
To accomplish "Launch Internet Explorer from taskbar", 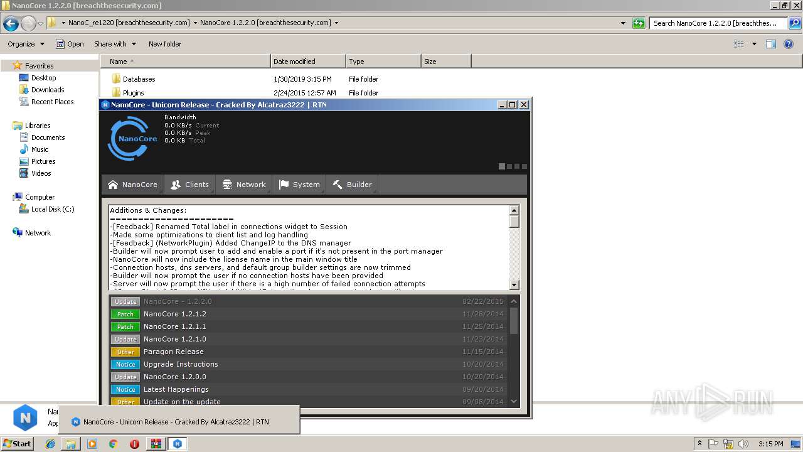I will pyautogui.click(x=50, y=443).
